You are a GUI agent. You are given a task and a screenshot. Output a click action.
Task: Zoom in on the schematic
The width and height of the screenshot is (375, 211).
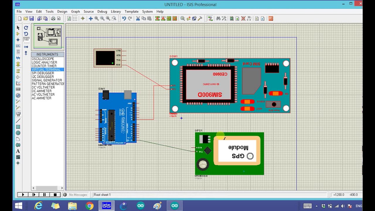[96, 18]
